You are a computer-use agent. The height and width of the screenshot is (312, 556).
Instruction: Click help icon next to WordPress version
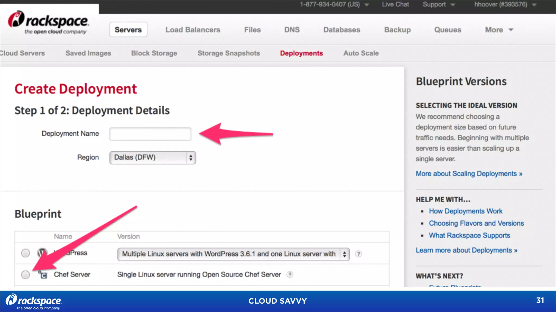358,254
